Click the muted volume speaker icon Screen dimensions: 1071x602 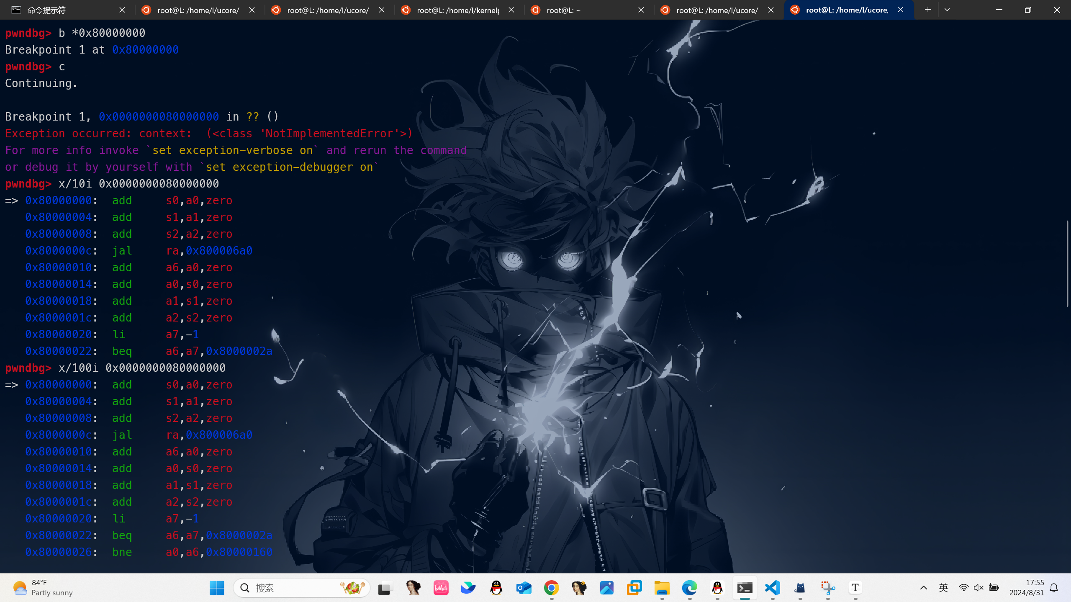[979, 588]
